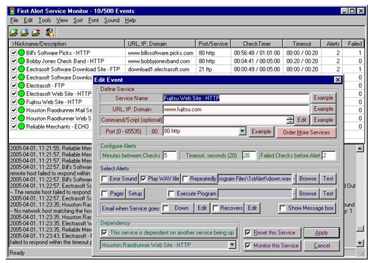Image resolution: width=374 pixels, height=263 pixels.
Task: Click the log panel scroll up arrow
Action: 360,148
